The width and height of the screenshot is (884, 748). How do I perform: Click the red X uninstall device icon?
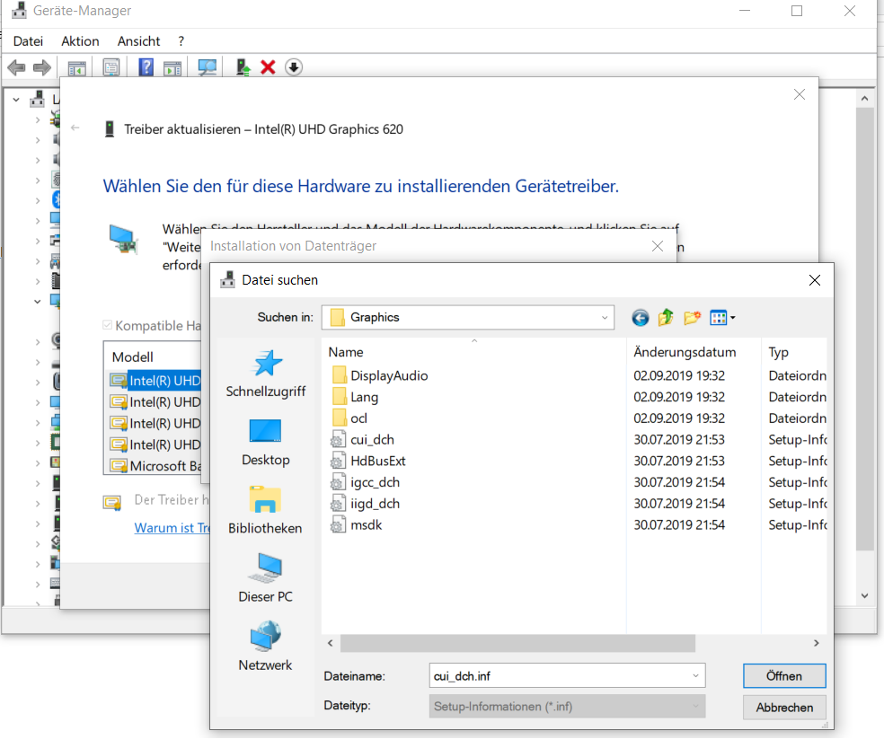point(268,67)
